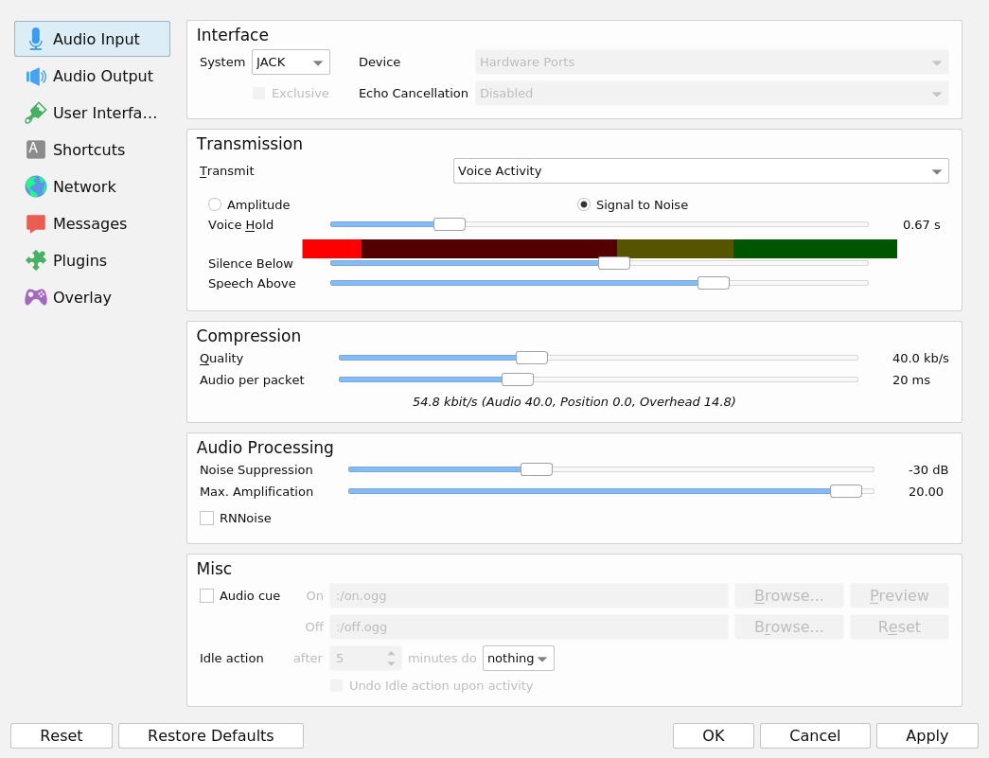Click the Network globe icon
Viewport: 989px width, 758px height.
coord(36,186)
